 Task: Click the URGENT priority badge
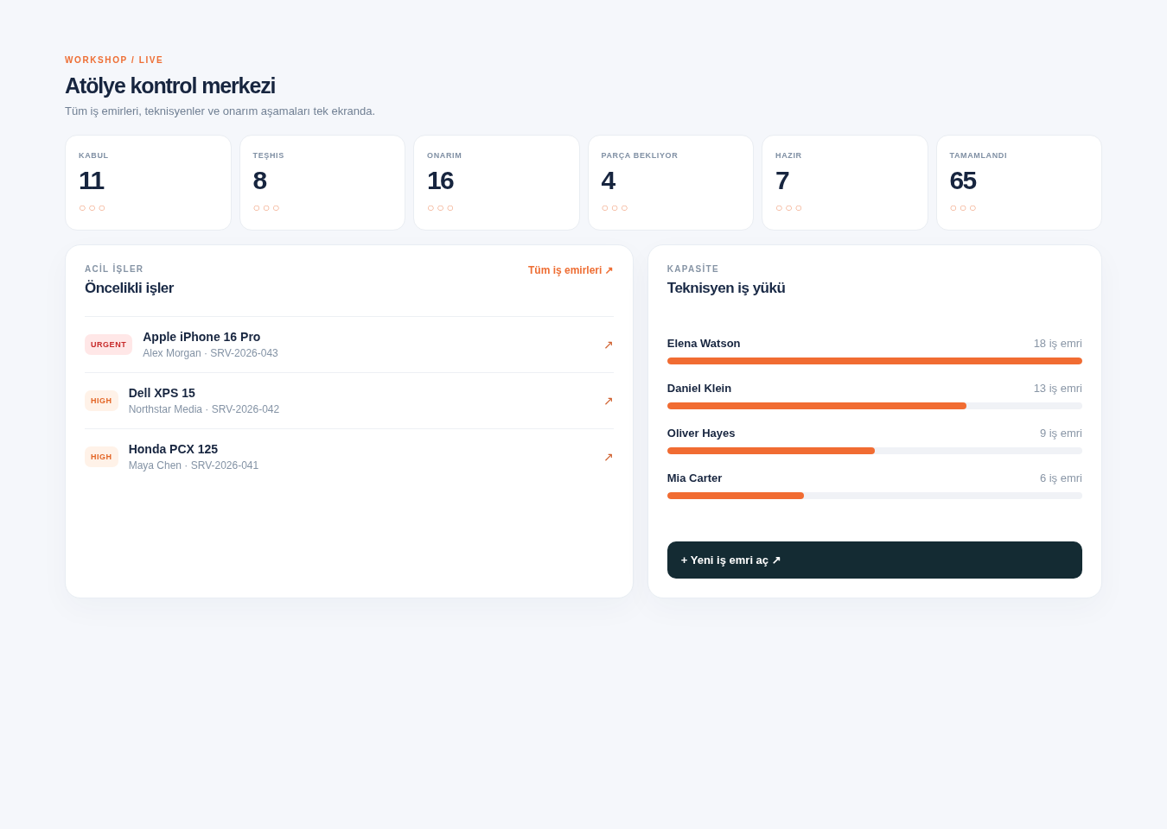[109, 345]
